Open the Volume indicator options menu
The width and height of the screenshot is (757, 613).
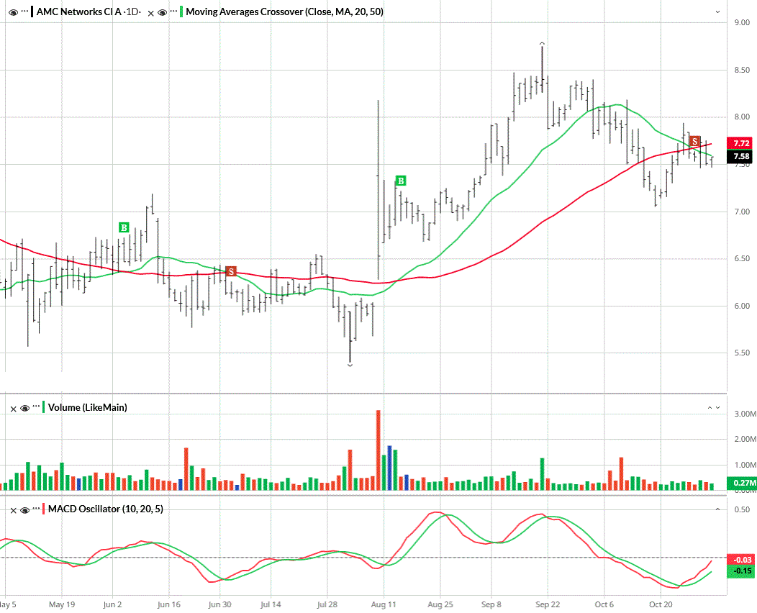[x=35, y=408]
